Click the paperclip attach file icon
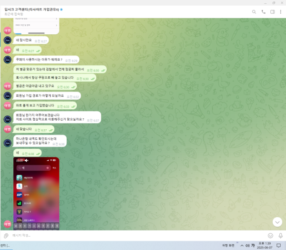The width and height of the screenshot is (286, 250). point(6,236)
